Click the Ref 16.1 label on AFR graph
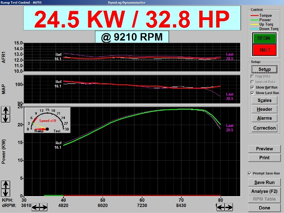284x213 pixels. [x=58, y=57]
